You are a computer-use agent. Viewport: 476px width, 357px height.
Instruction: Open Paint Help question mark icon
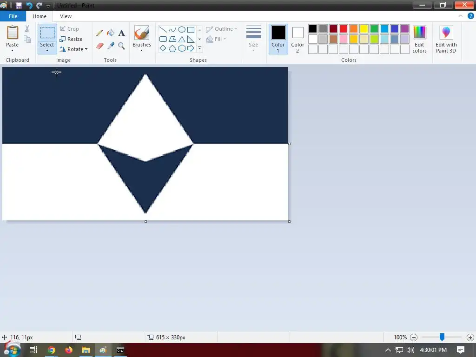(x=470, y=16)
